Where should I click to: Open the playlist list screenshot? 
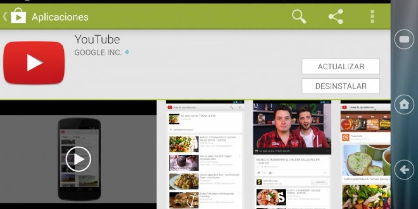pos(205,155)
